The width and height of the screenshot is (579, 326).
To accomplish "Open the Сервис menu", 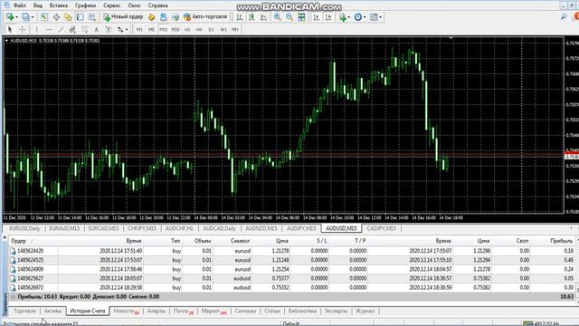I will (112, 5).
